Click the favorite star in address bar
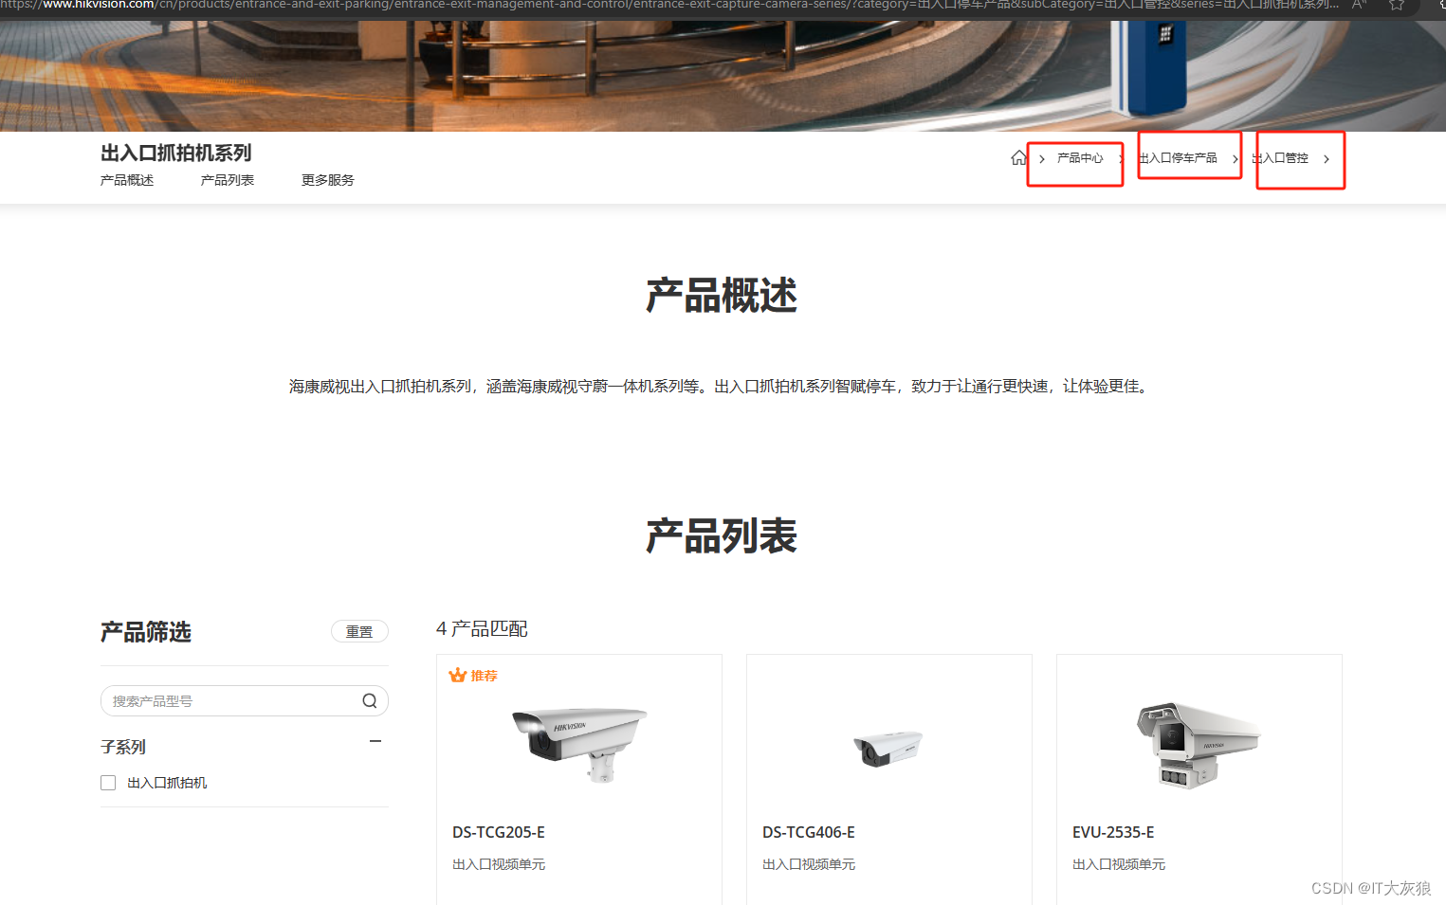Screen dimensions: 1446x905 (x=1397, y=5)
